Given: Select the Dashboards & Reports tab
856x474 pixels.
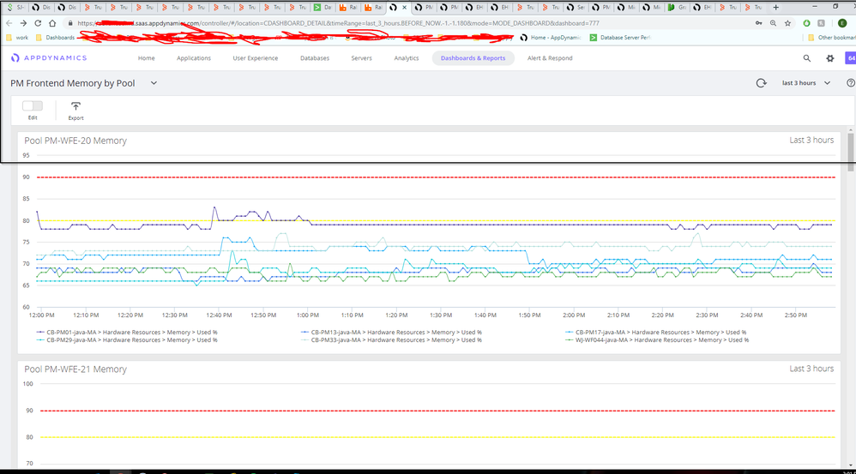Looking at the screenshot, I should point(473,58).
